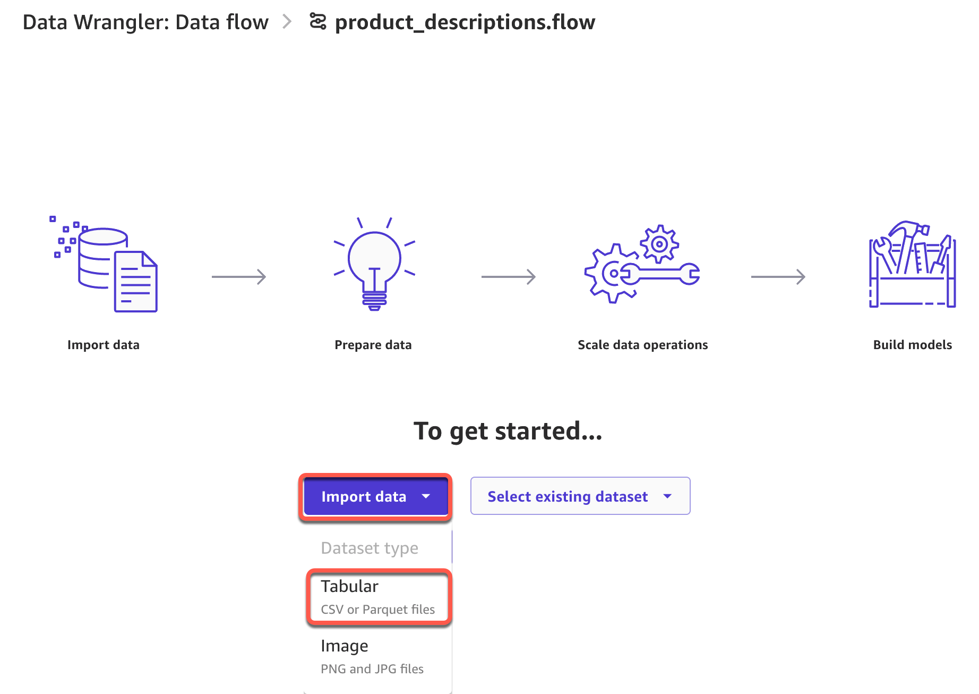Click the product_descriptions.flow breadcrumb title

pyautogui.click(x=465, y=22)
